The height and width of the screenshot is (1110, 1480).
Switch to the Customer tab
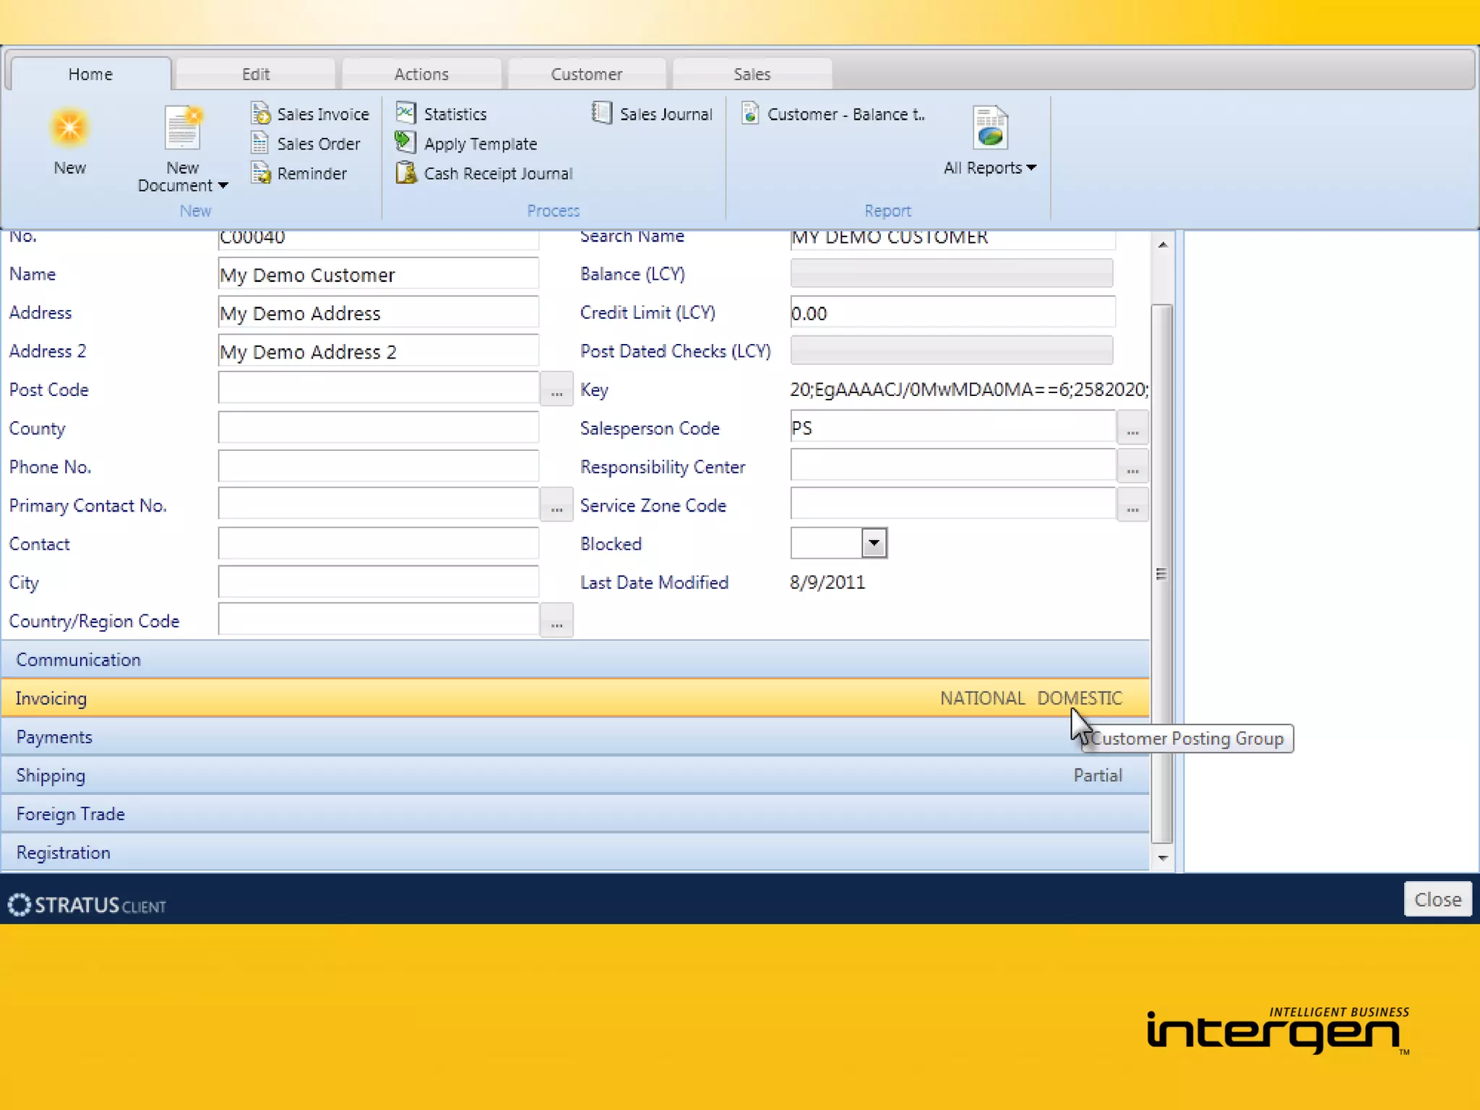click(x=587, y=74)
